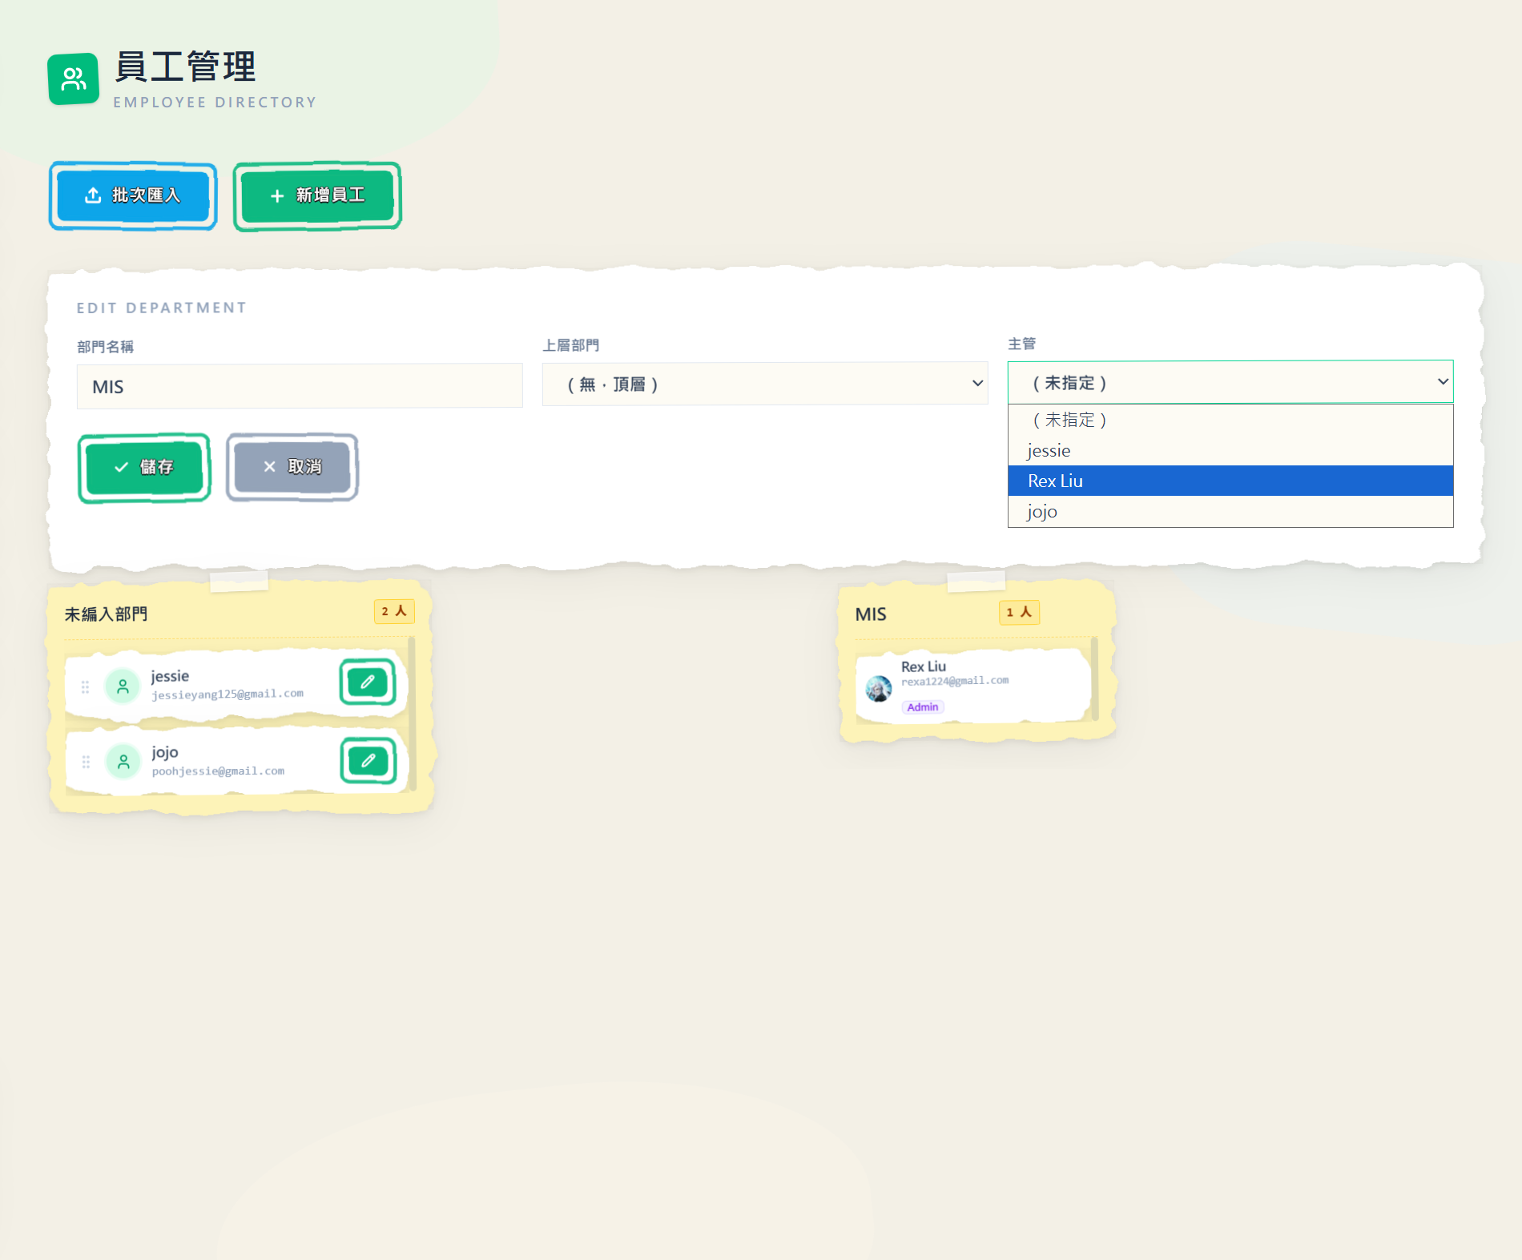Click the 取消 cancel button
This screenshot has width=1522, height=1260.
coord(292,467)
